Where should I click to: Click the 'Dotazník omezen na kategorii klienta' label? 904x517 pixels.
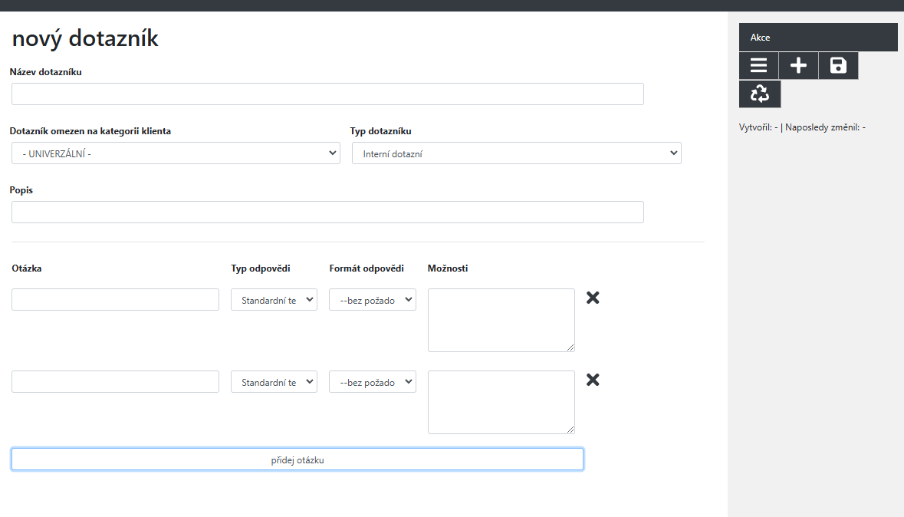pyautogui.click(x=90, y=131)
